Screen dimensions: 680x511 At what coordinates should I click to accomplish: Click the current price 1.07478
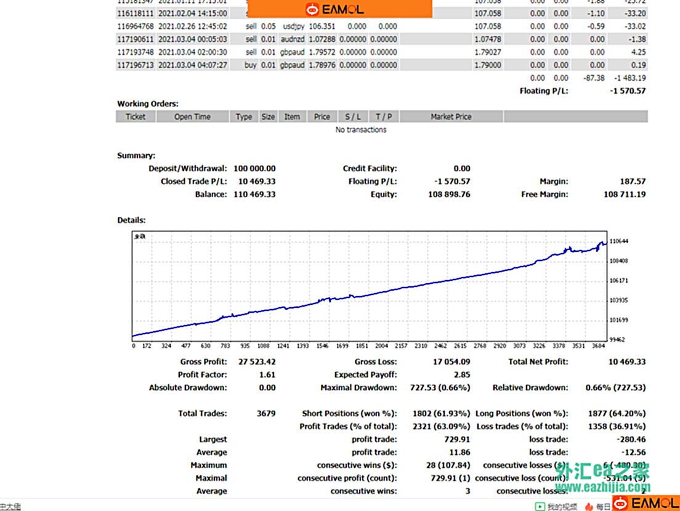[488, 39]
